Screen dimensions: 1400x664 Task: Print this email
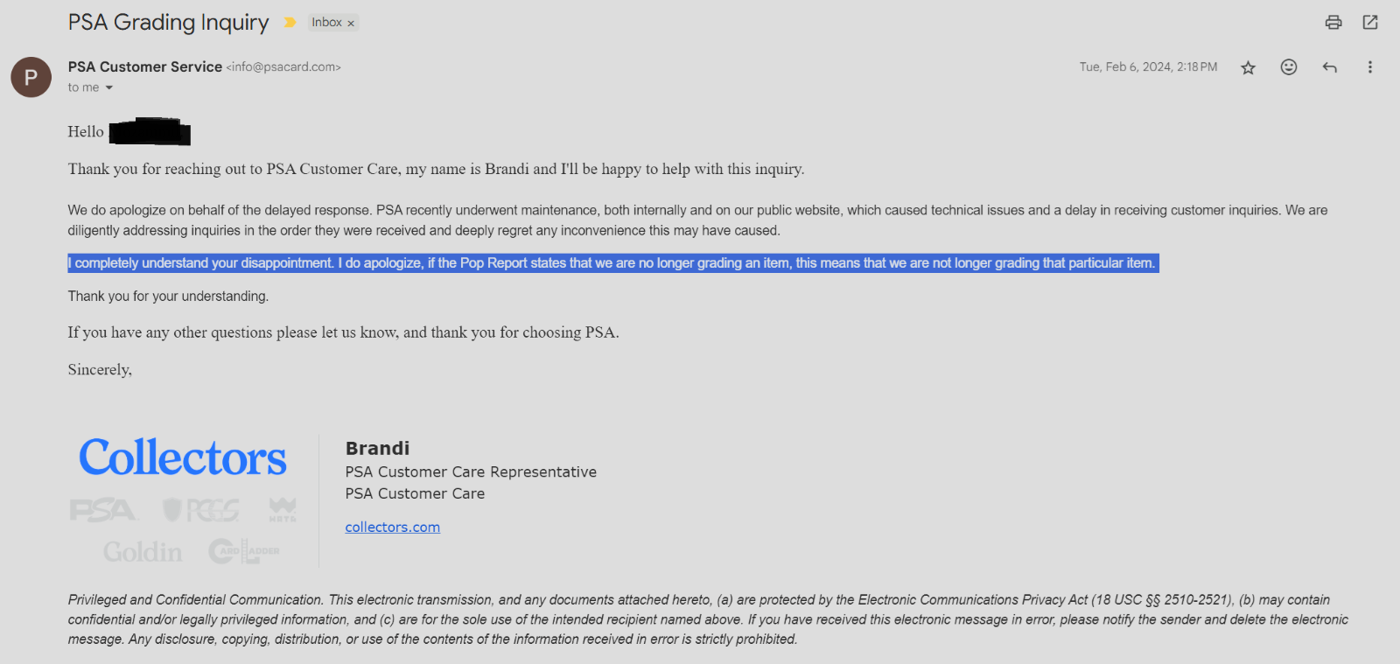click(1333, 23)
